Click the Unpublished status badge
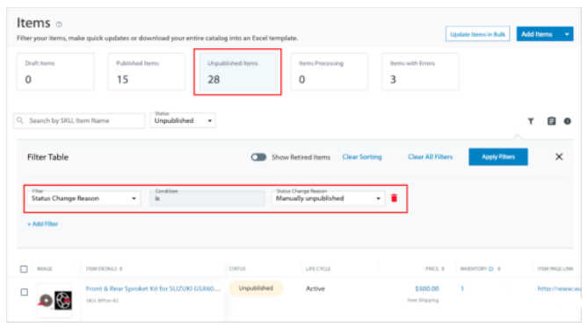This screenshot has width=587, height=328. [256, 289]
